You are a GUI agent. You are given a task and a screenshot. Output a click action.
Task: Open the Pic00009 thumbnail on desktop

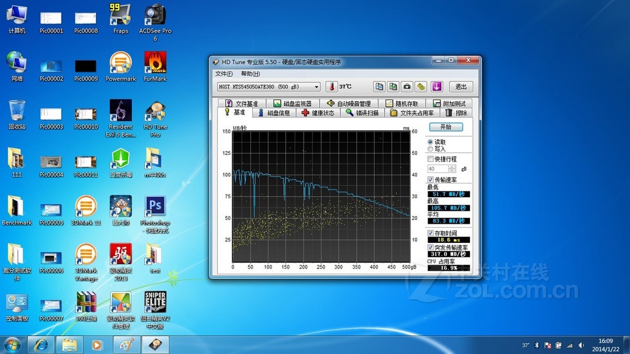click(86, 70)
